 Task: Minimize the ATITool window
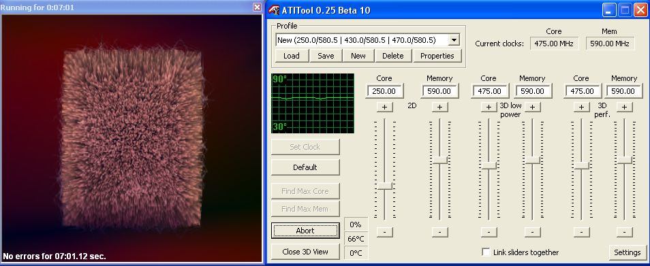[609, 10]
